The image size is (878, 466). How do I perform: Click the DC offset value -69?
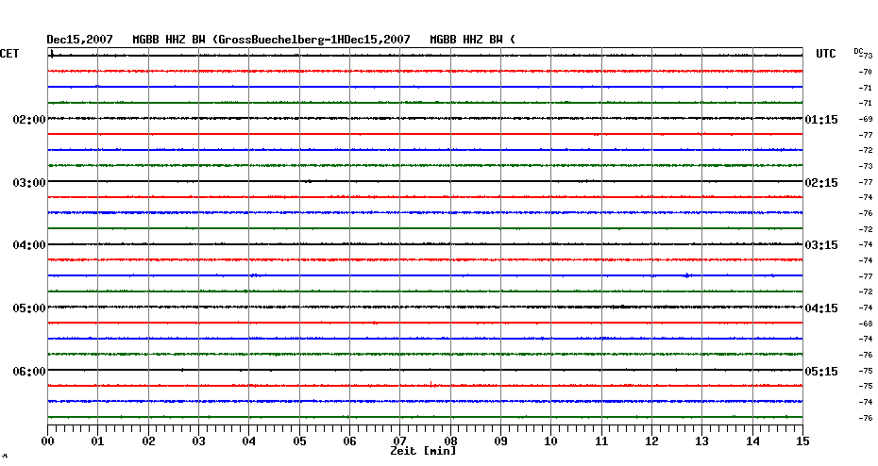(866, 120)
